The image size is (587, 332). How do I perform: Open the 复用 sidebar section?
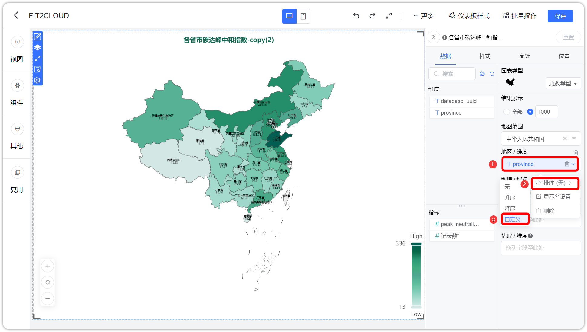point(17,180)
